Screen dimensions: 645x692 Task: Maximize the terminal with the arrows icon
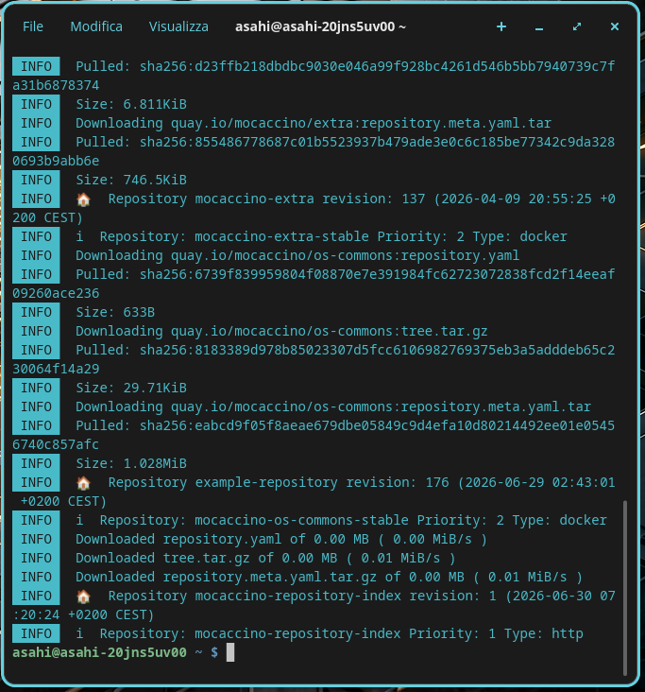[577, 26]
